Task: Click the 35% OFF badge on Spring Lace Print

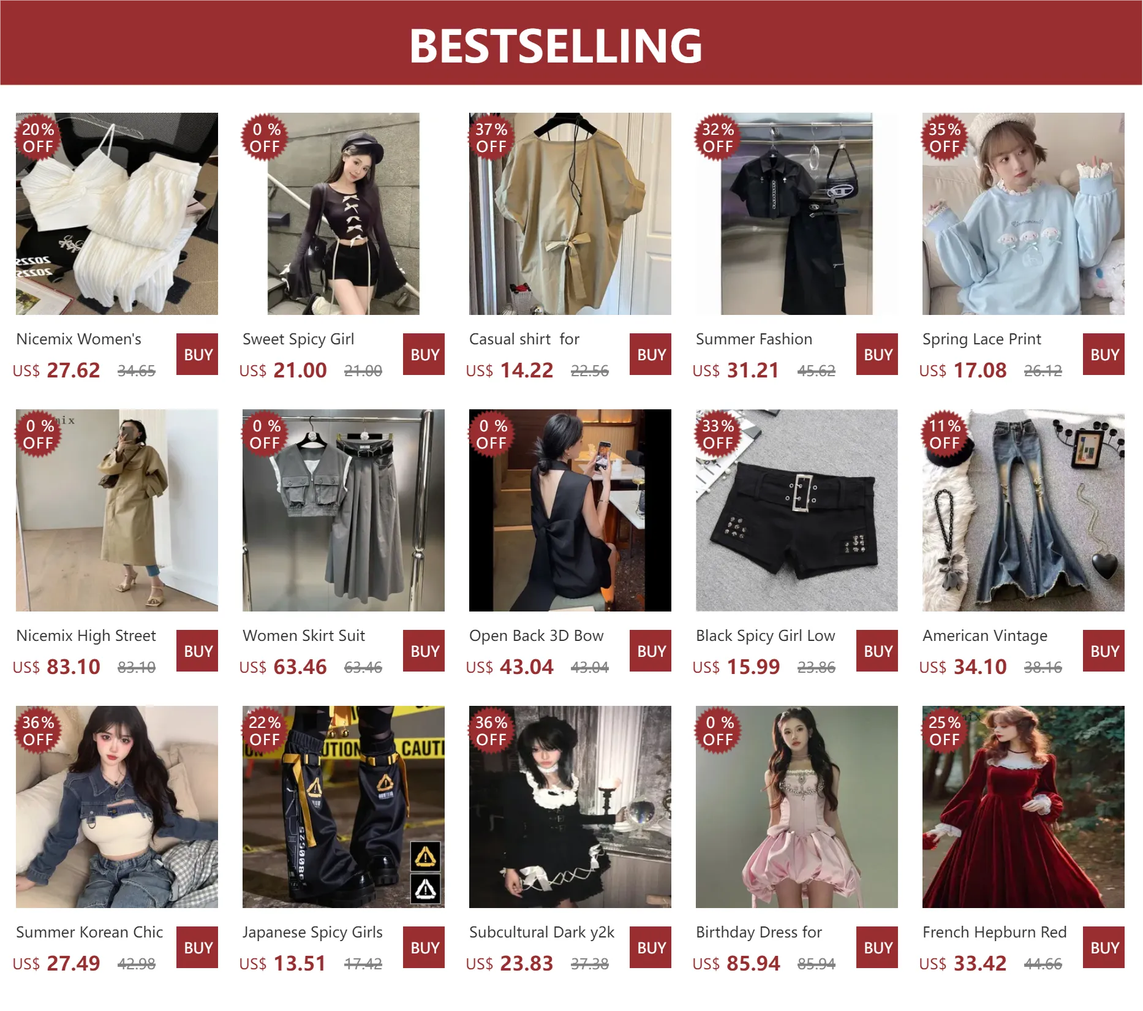Action: 945,137
